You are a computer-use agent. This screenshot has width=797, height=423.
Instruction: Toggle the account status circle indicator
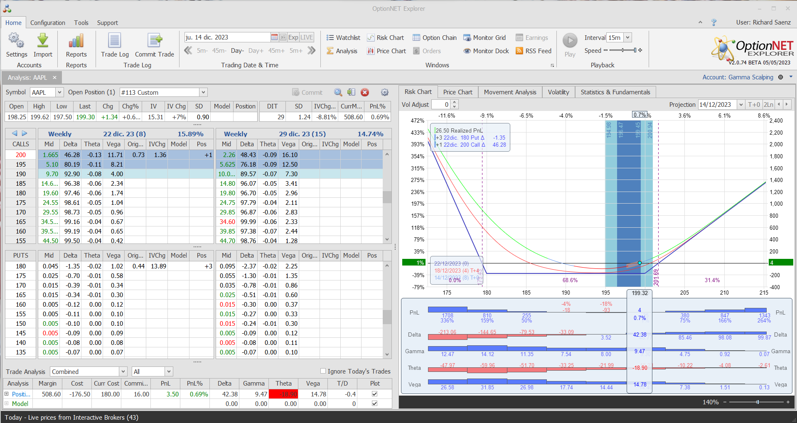pyautogui.click(x=780, y=77)
